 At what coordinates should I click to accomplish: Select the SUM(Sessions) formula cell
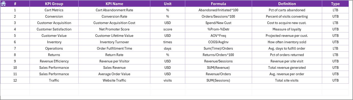218,80
